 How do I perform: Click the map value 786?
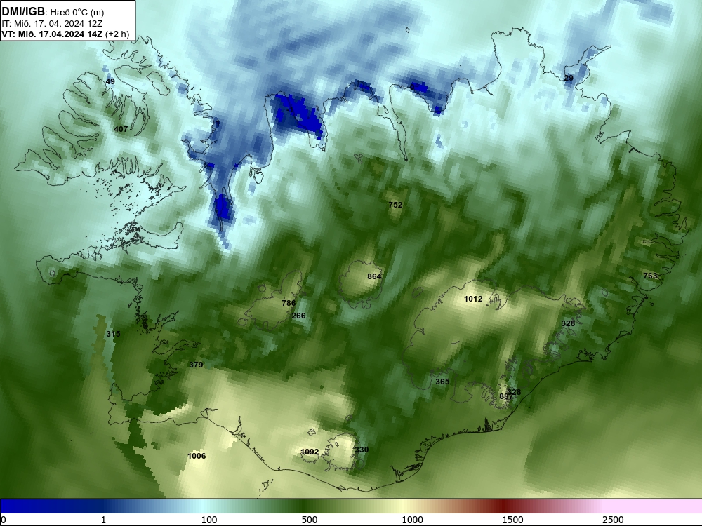pyautogui.click(x=289, y=303)
